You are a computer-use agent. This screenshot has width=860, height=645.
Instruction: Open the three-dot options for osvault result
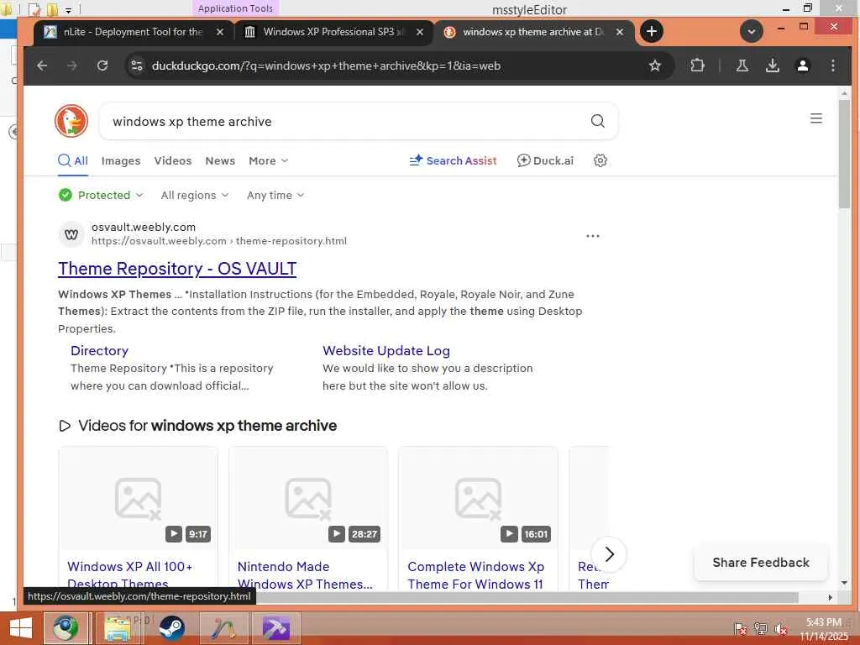[592, 236]
